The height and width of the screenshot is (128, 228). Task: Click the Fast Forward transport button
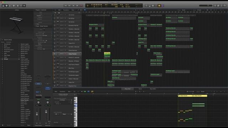click(x=69, y=6)
